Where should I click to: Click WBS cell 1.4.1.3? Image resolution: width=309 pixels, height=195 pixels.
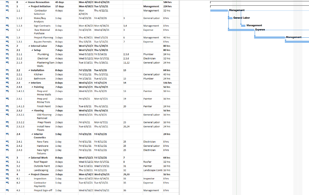pos(20,106)
